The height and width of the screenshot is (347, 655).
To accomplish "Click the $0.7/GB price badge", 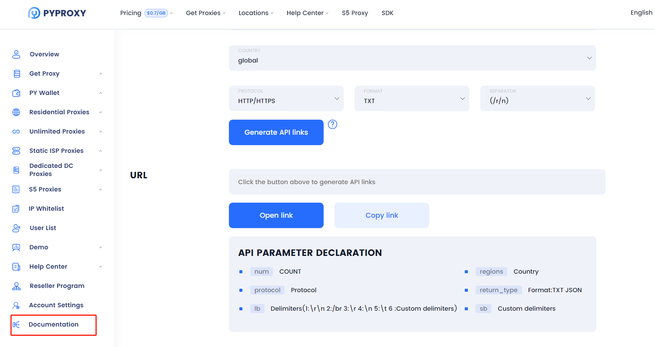I will [x=156, y=13].
